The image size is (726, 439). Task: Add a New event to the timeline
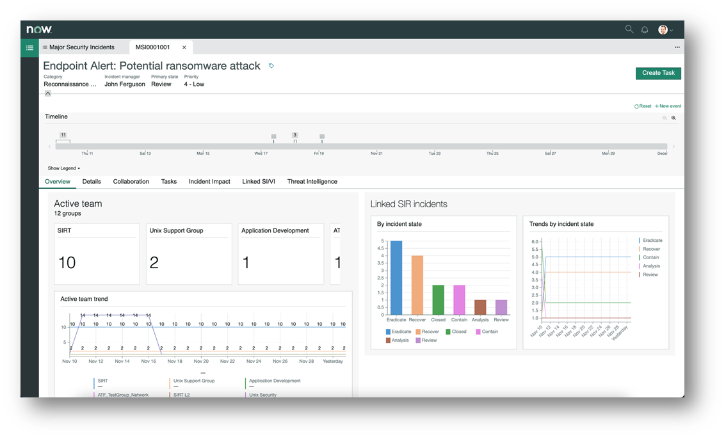click(x=668, y=106)
